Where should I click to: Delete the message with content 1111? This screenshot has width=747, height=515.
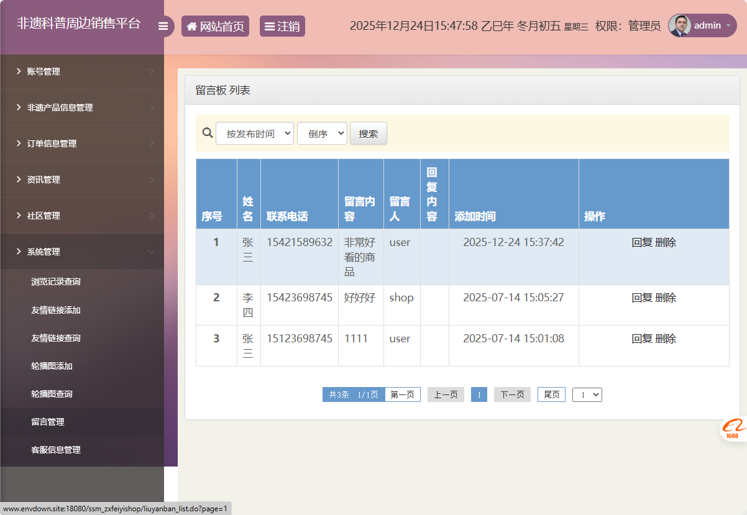point(666,339)
